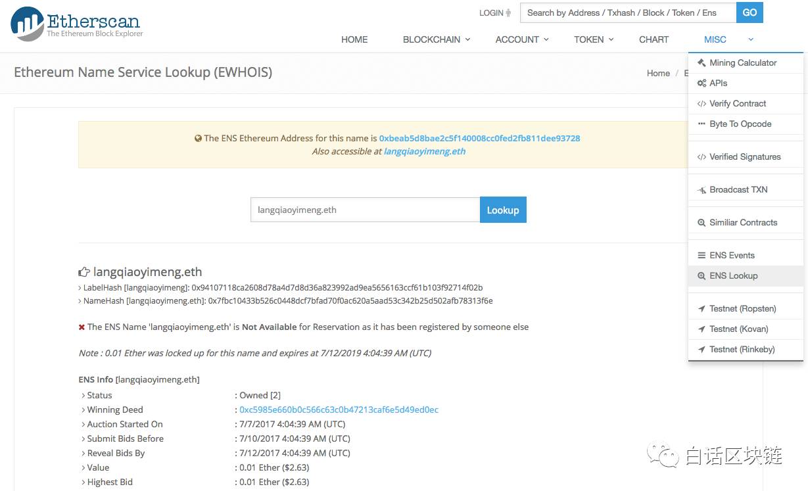Click the globe icon in ENS address notice
Image resolution: width=808 pixels, height=491 pixels.
point(198,139)
